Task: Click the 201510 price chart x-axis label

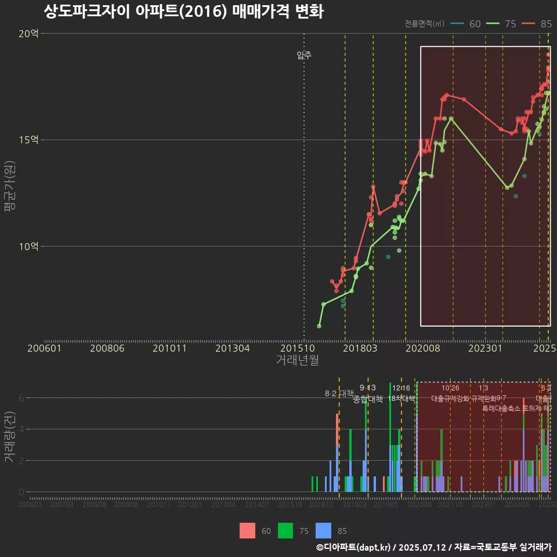Action: pos(298,348)
